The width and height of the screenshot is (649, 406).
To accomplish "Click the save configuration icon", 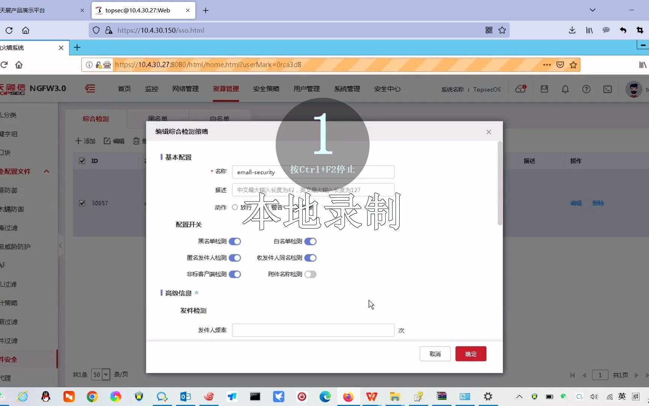I will (x=544, y=89).
